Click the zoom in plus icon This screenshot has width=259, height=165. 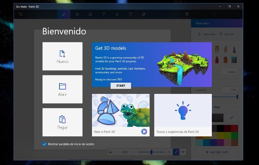coord(169,152)
